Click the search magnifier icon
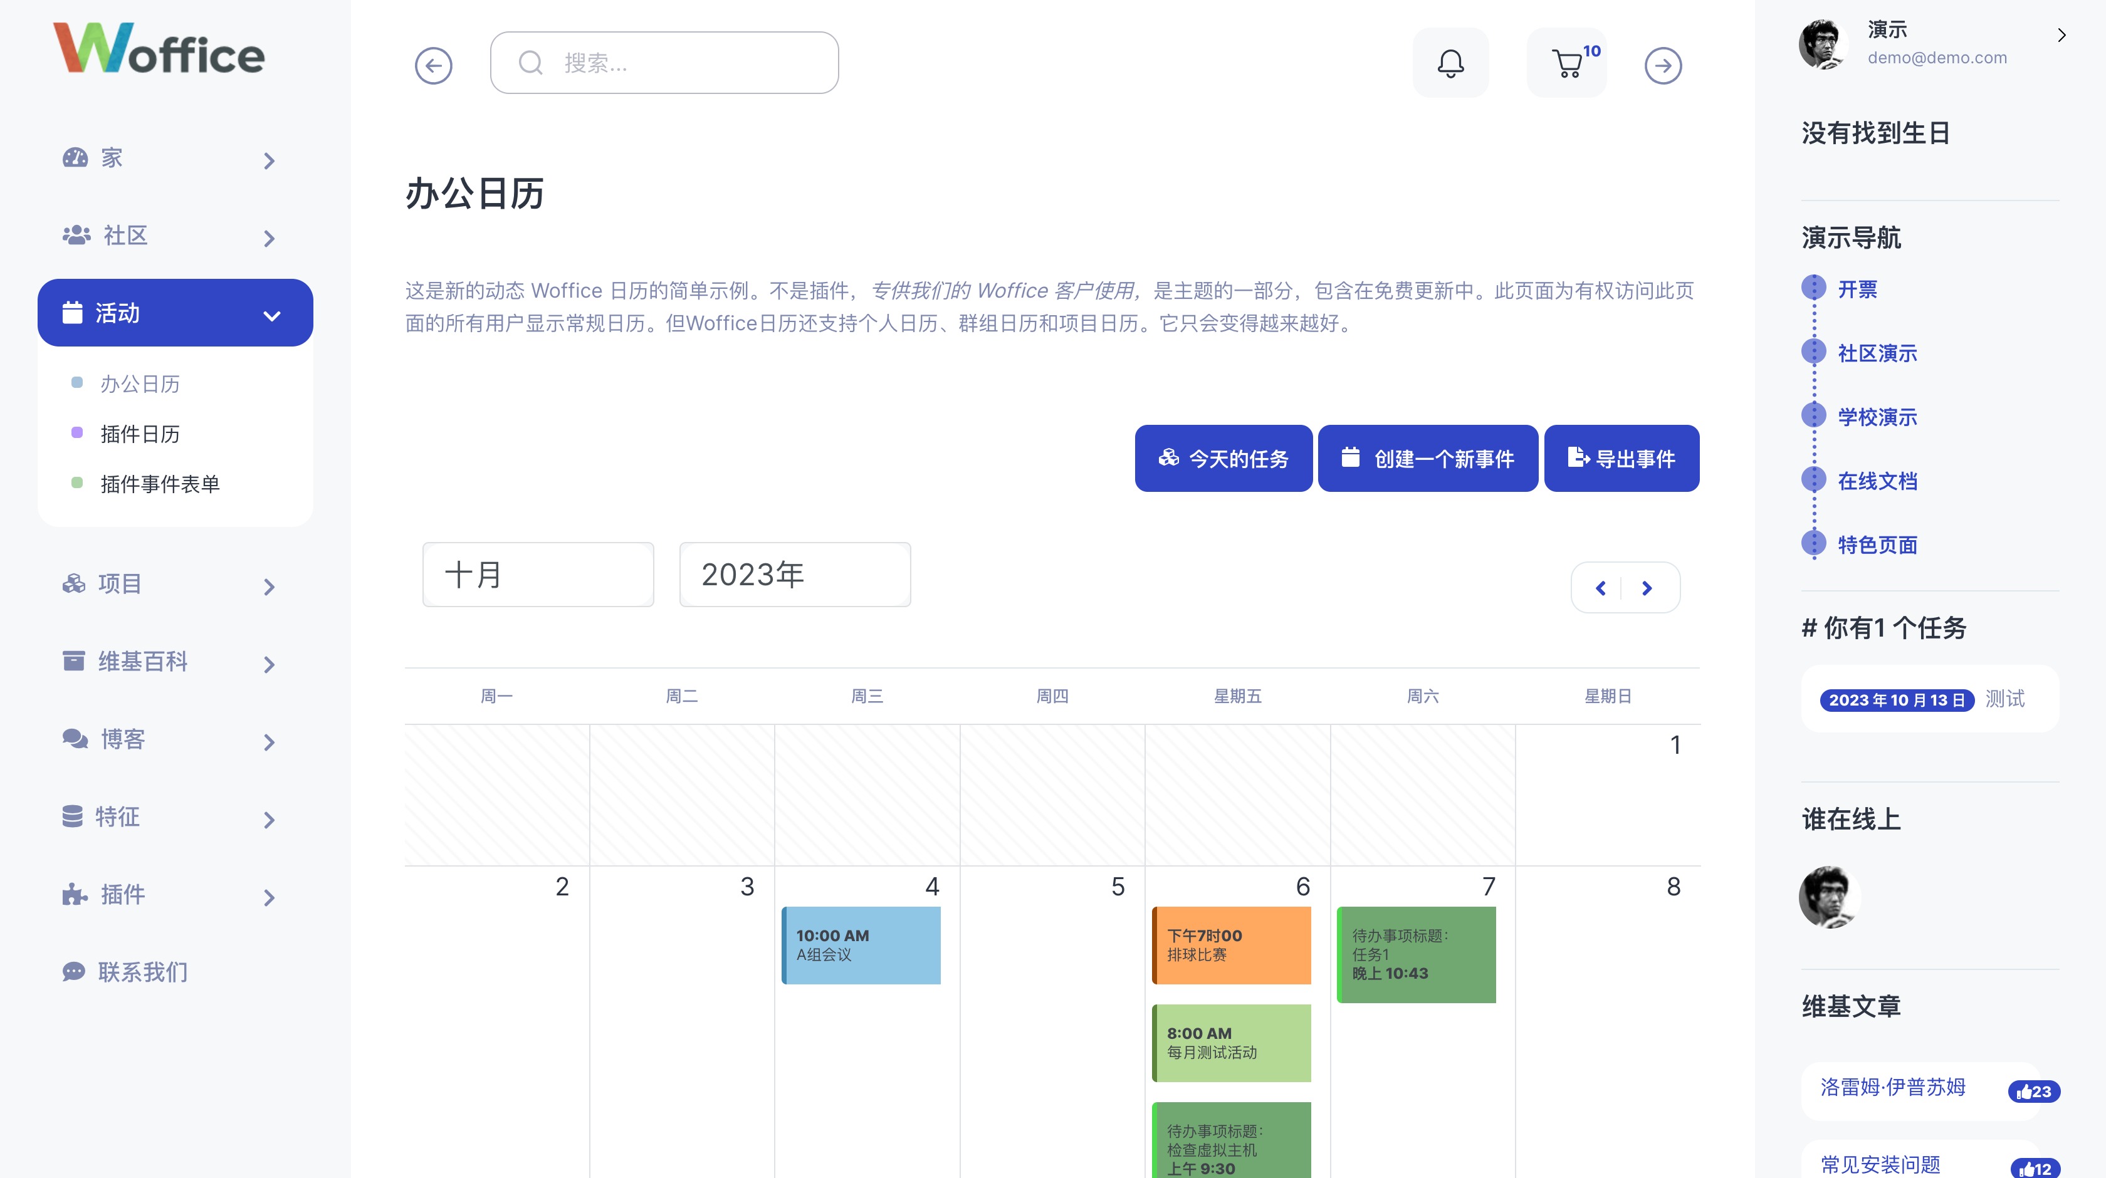Viewport: 2106px width, 1178px height. click(x=531, y=63)
